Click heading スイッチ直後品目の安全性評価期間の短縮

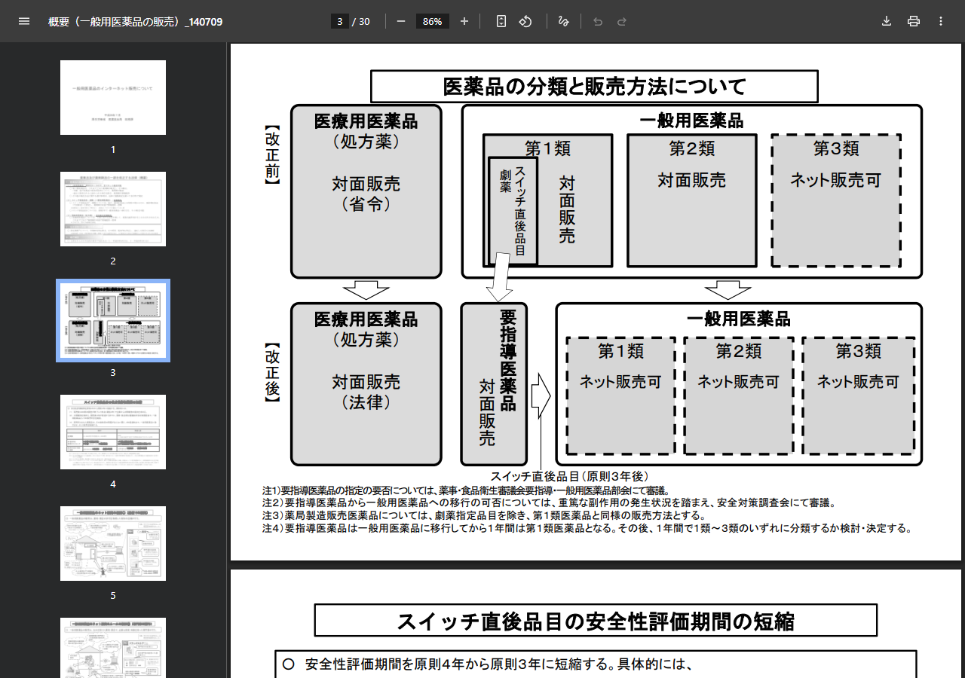coord(596,621)
